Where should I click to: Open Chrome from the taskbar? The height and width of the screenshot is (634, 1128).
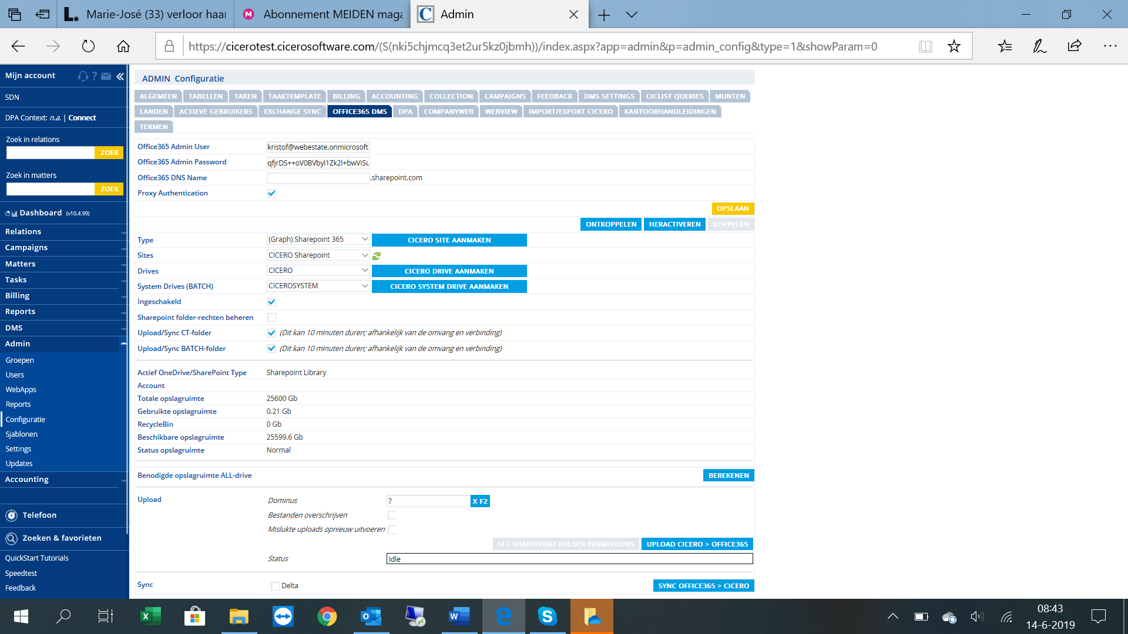pos(327,616)
